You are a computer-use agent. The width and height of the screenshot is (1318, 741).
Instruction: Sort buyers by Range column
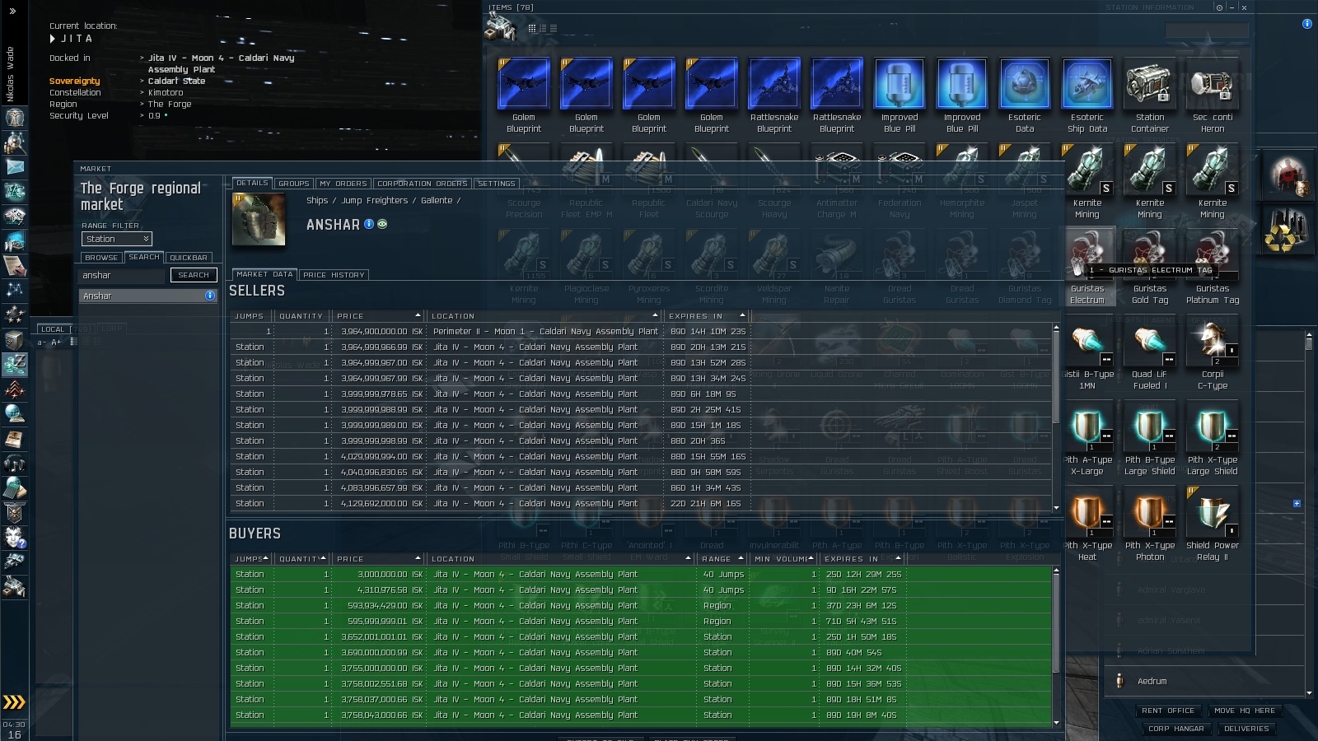722,559
